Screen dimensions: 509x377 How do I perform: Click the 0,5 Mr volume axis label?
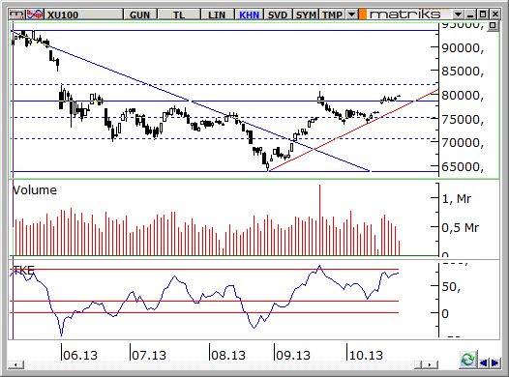coord(461,227)
